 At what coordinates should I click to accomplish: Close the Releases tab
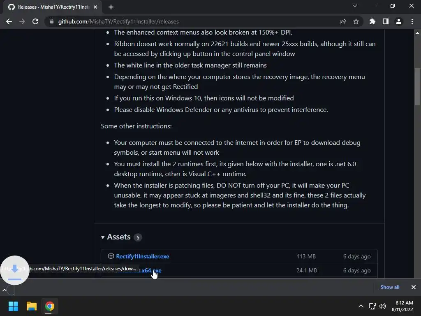95,7
